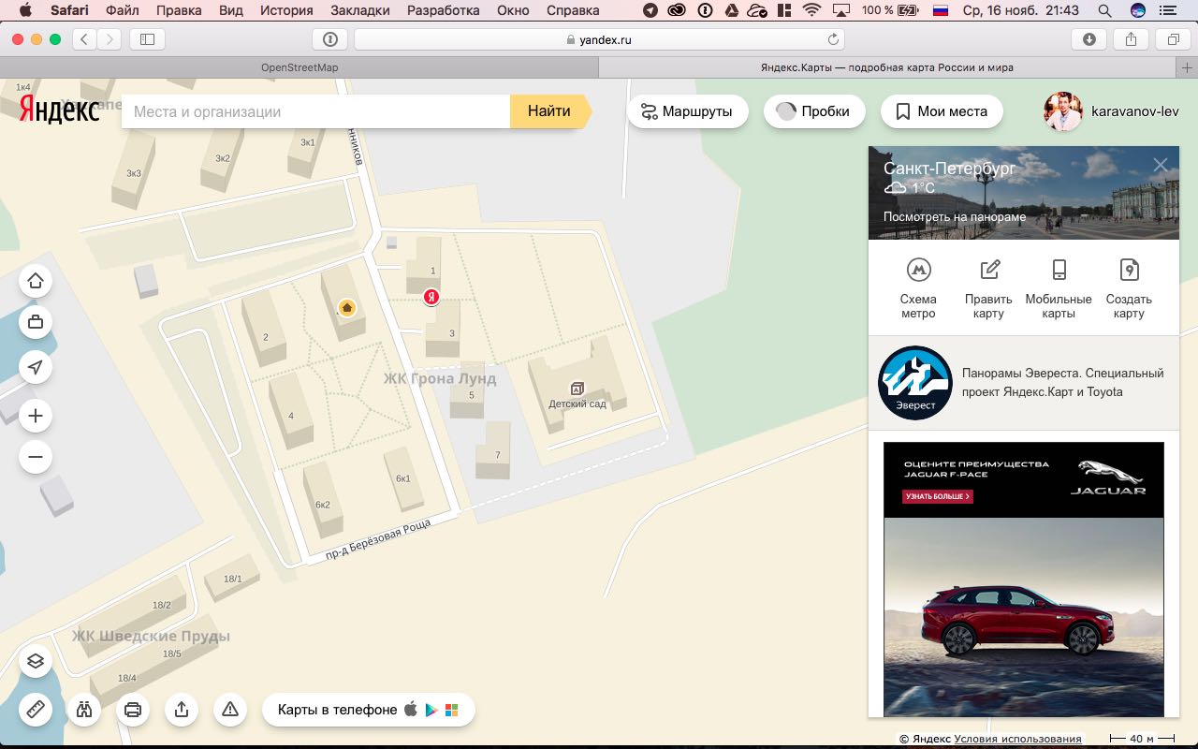Close the Санкт-Петербург info panel
The image size is (1198, 749).
tap(1161, 166)
